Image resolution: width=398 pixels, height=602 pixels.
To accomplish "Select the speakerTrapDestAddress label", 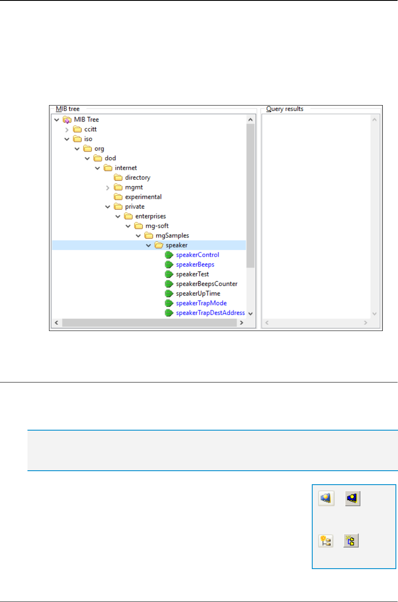I will click(x=210, y=313).
